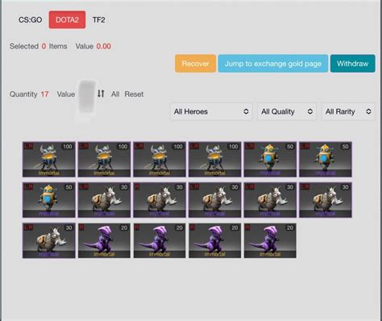Select the second-row mythical robot item valued 50
Viewport: 382px width, 321px height.
(49, 200)
